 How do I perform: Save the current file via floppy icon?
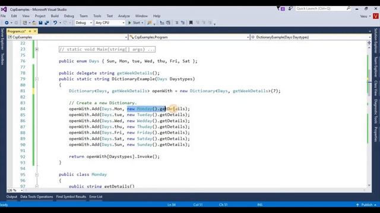point(40,22)
